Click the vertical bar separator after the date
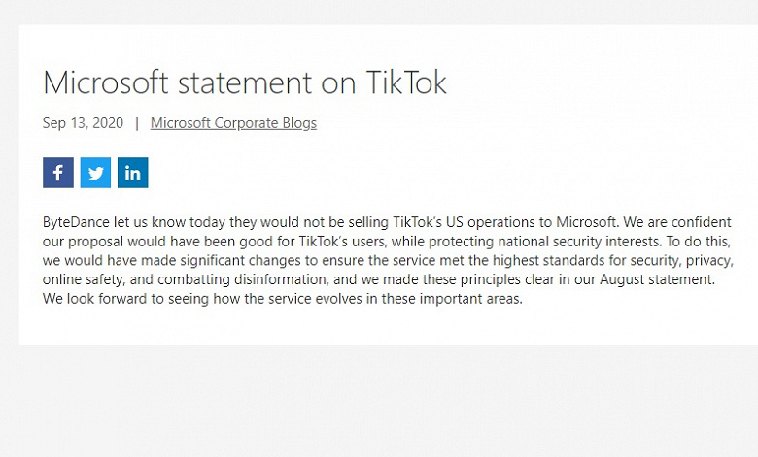This screenshot has height=457, width=758. [x=137, y=123]
